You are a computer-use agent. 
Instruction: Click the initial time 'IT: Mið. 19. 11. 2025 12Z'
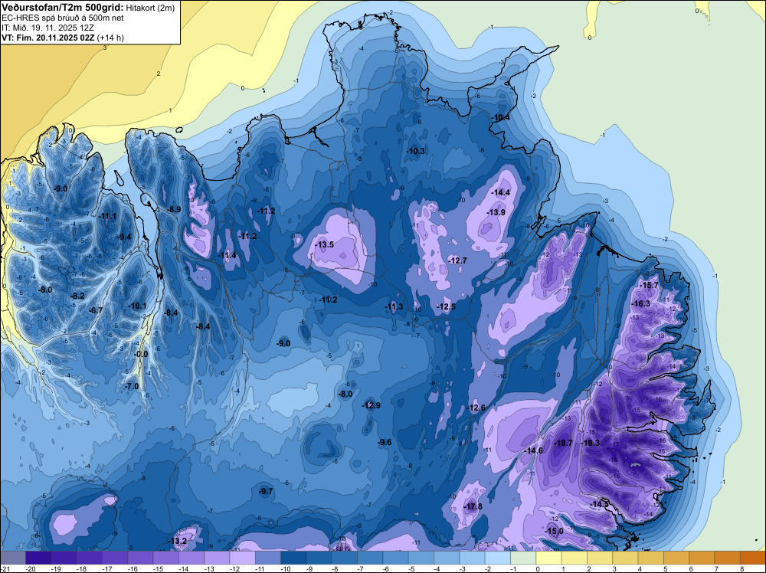click(x=47, y=28)
